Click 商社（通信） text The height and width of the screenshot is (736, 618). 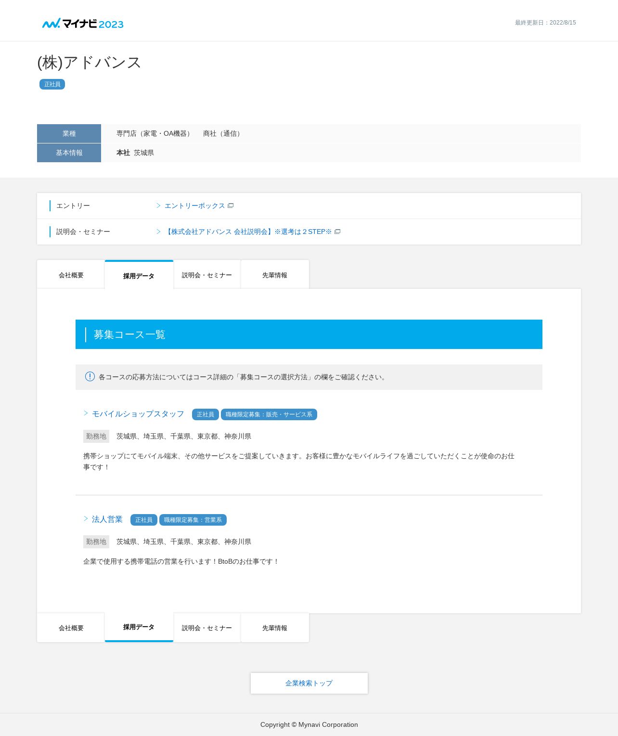[x=223, y=133]
